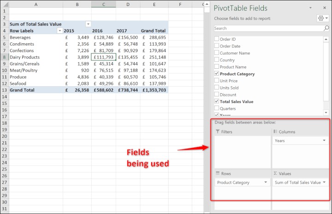
Task: Select the Dairy Products row label cell
Action: click(36, 57)
